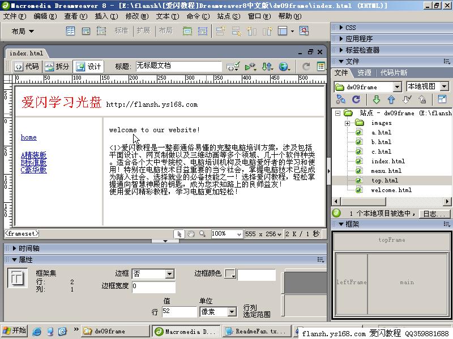Screen dimensions: 453x339
Task: Enable Layout mode (布局) button
Action: 165,31
